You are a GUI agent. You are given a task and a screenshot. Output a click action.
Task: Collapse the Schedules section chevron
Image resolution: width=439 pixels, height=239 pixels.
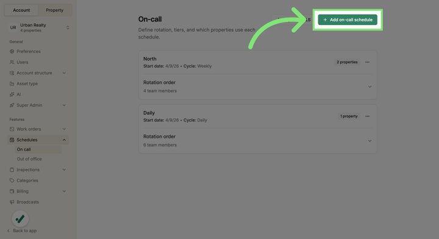coord(64,140)
